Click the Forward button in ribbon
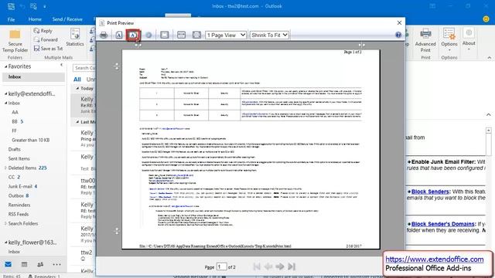Viewport: 495px width, 278px height. [x=46, y=39]
